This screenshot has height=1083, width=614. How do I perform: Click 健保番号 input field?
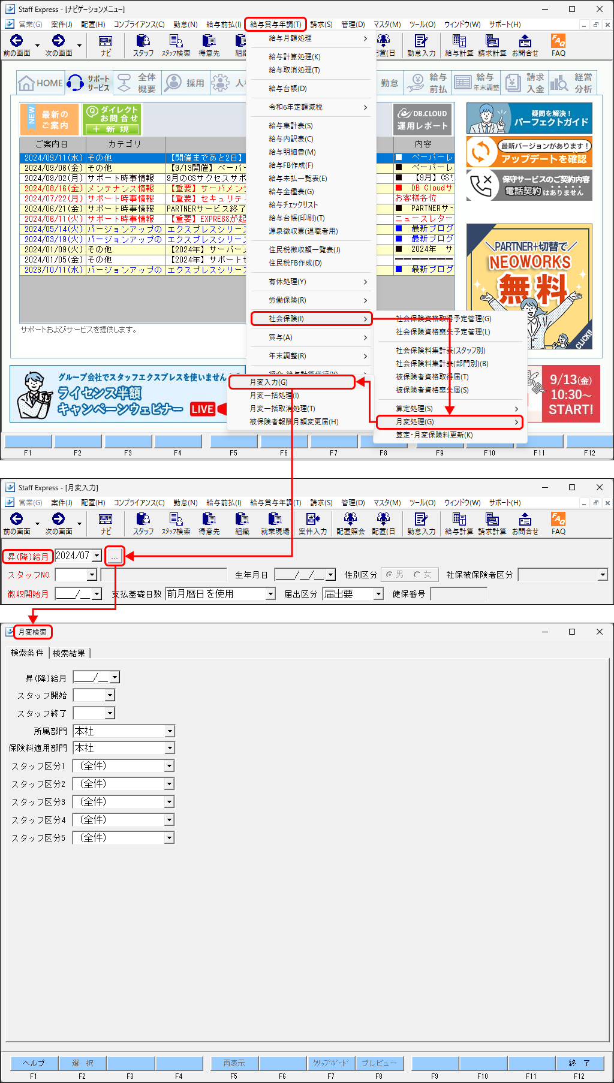click(459, 594)
